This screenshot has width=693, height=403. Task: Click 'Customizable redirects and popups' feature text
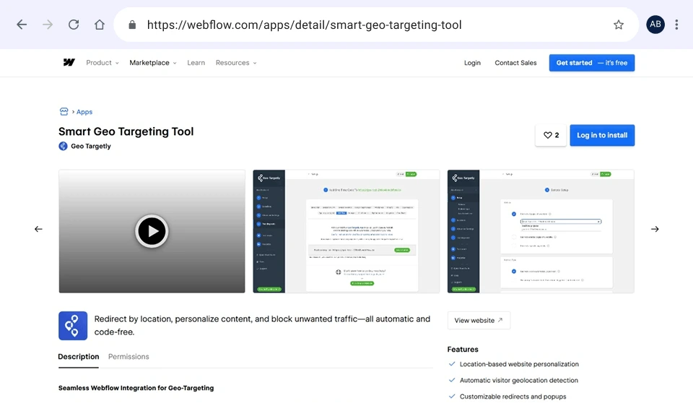tap(513, 396)
